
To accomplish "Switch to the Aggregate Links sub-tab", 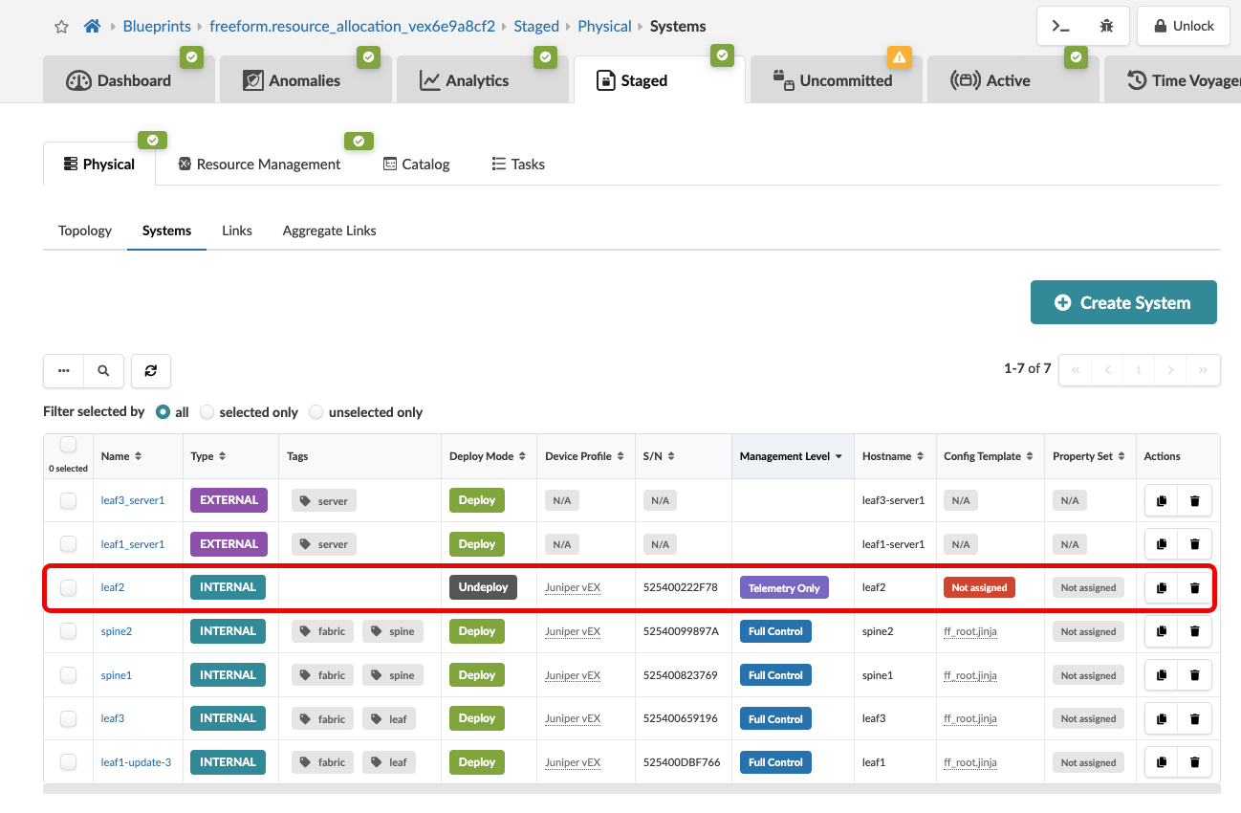I will pyautogui.click(x=329, y=231).
